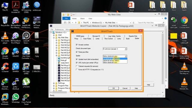Viewport: 192px width, 108px height.
Task: Launch the Google Chrome desktop shortcut
Action: coord(5,53)
